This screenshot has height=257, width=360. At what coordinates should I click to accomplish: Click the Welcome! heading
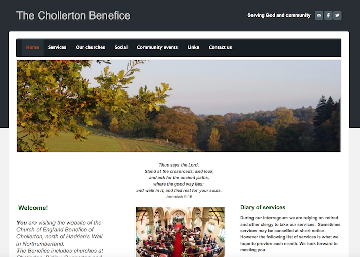tap(33, 208)
